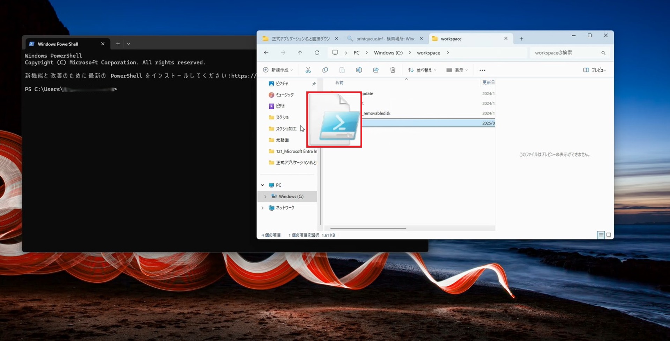670x341 pixels.
Task: Open the 表示 view dropdown
Action: tap(457, 70)
